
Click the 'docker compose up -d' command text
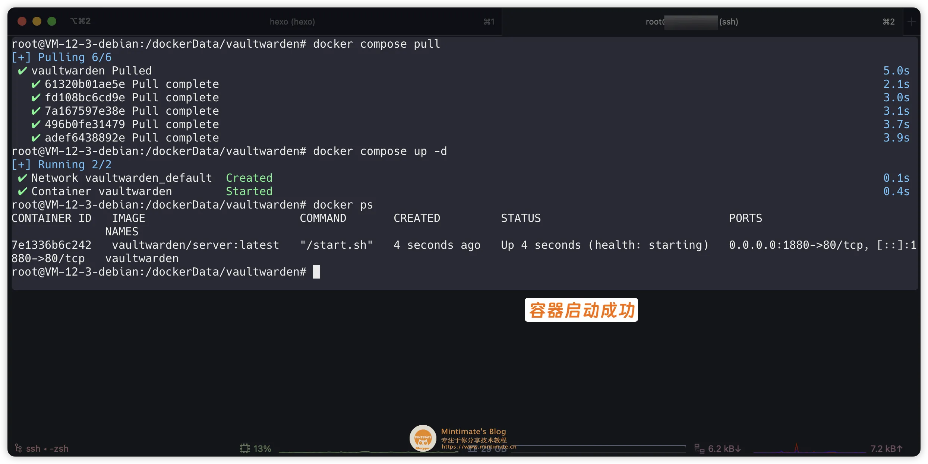380,151
